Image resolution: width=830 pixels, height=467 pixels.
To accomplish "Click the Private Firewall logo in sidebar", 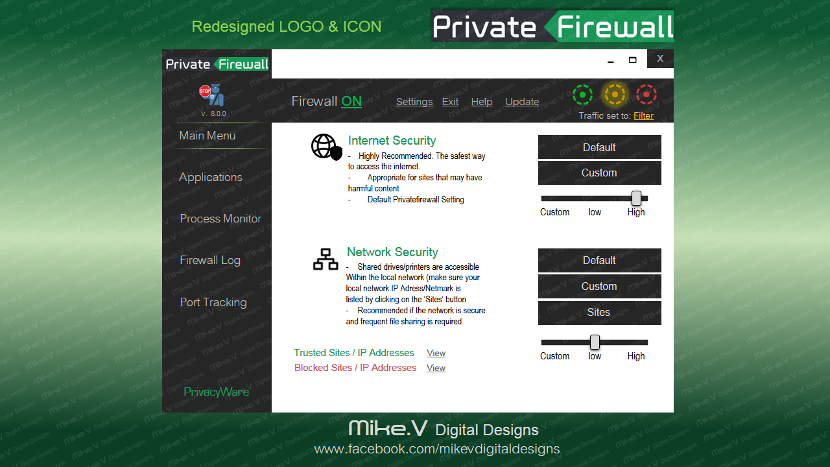I will tap(217, 64).
